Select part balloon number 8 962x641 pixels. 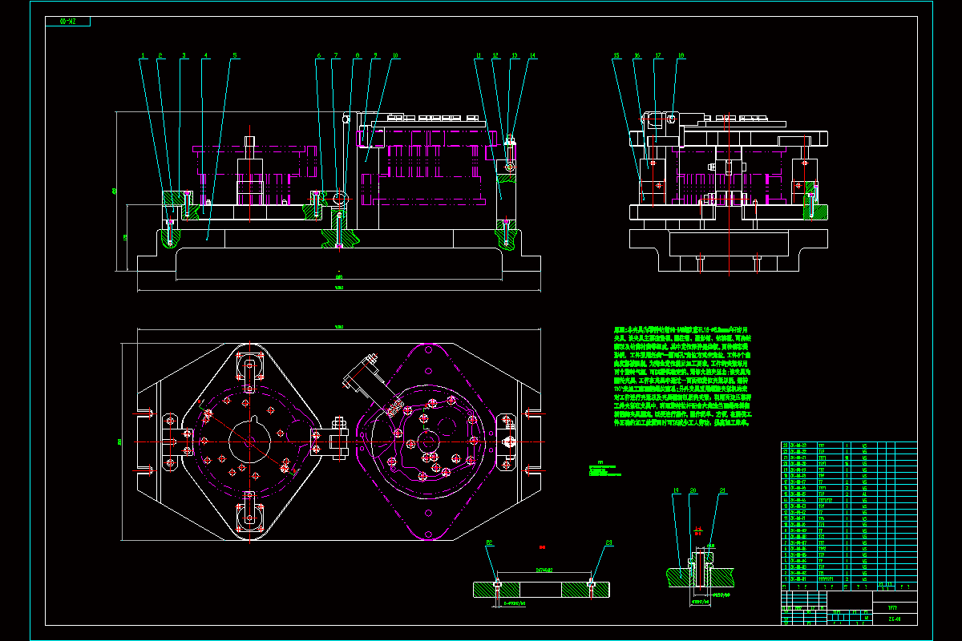(x=358, y=56)
